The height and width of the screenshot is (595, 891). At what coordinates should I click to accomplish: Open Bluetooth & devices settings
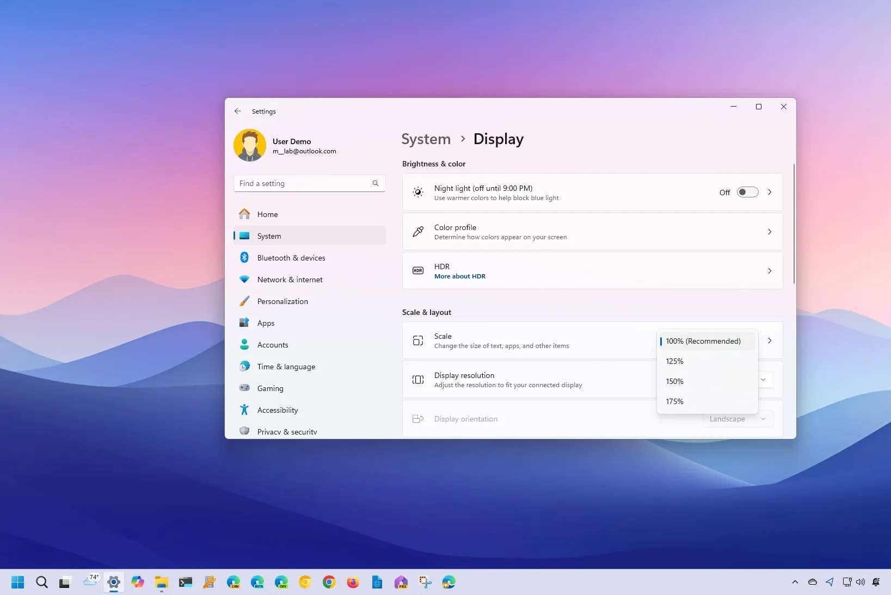(291, 258)
